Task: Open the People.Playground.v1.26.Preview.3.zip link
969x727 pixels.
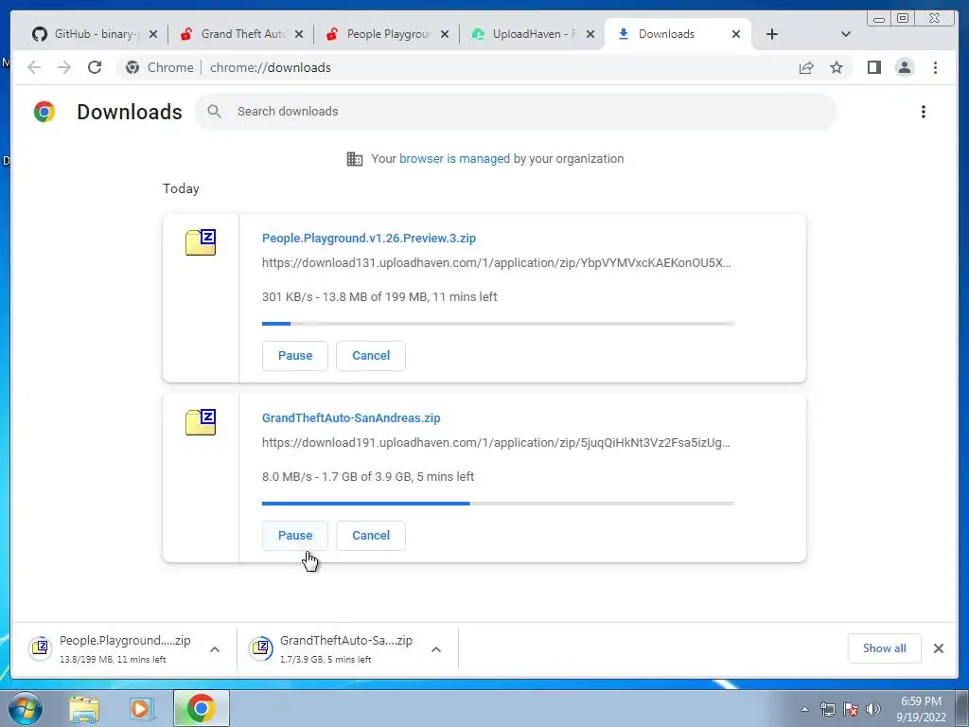Action: pos(369,238)
